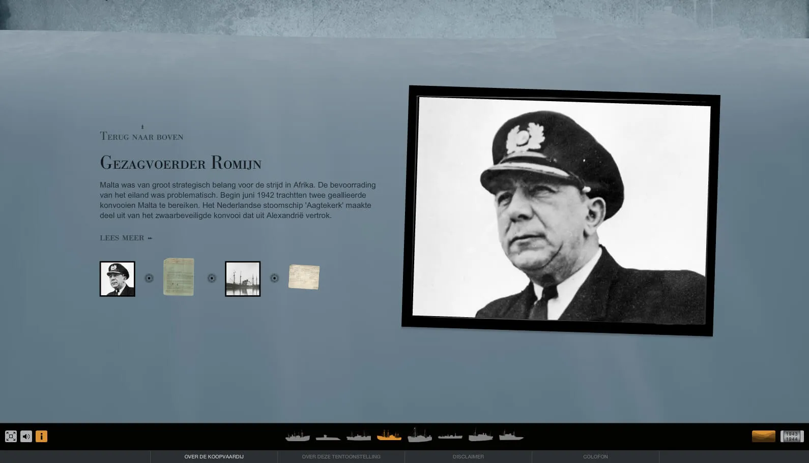809x463 pixels.
Task: Select the sixth ship silhouette in the ship row
Action: coord(450,436)
